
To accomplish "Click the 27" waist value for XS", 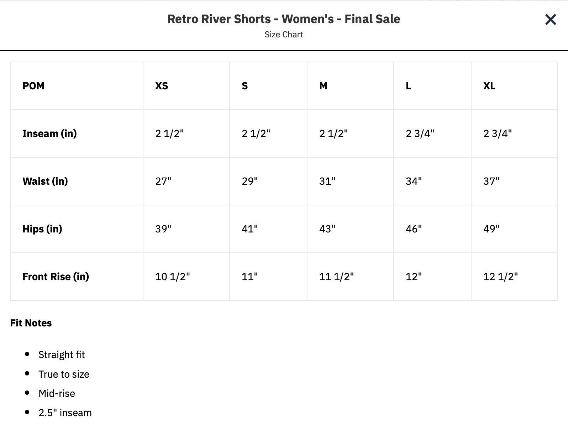I will point(163,181).
